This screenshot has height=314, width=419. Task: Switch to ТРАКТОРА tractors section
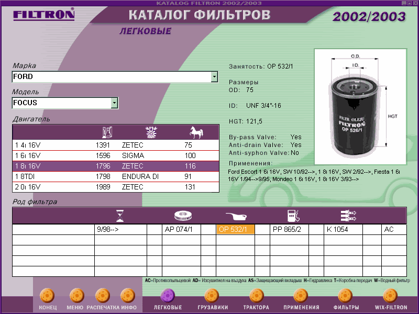[x=257, y=296]
